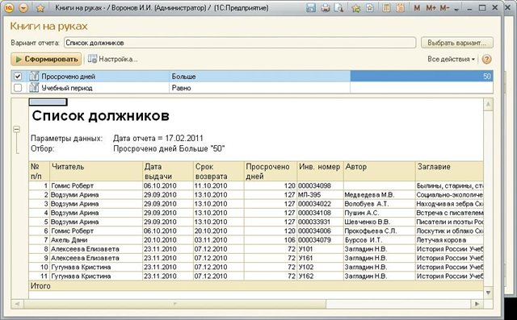The height and width of the screenshot is (320, 517).
Task: Select author Бурсов И.Т. cell
Action: click(380, 240)
